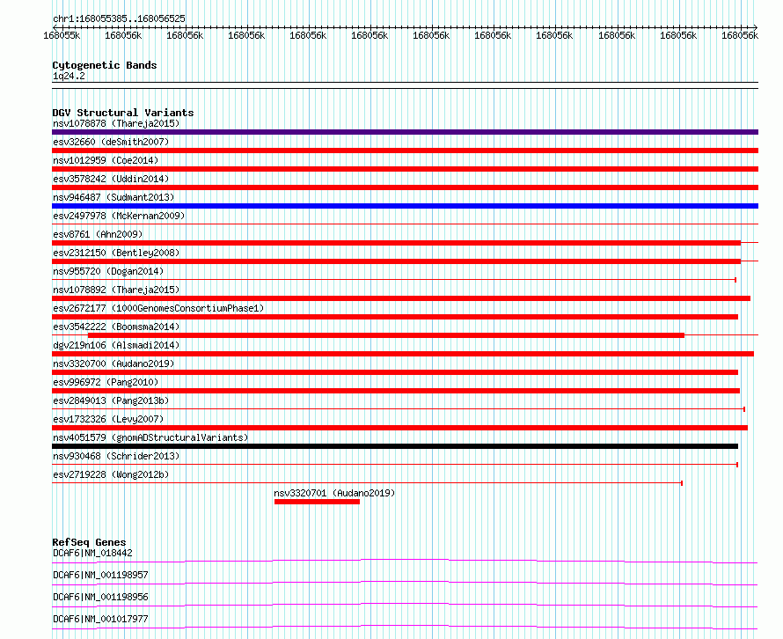
Task: Click the short red nsv3320701 variant bar
Action: click(317, 502)
